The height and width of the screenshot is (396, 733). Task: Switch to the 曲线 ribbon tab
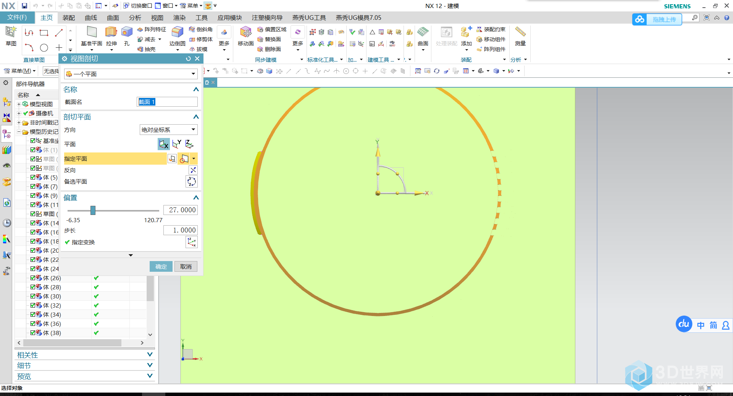pyautogui.click(x=91, y=18)
